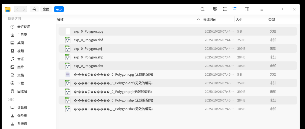This screenshot has height=129, width=305.
Task: Open 最近使用 in the sidebar
Action: 28,27
